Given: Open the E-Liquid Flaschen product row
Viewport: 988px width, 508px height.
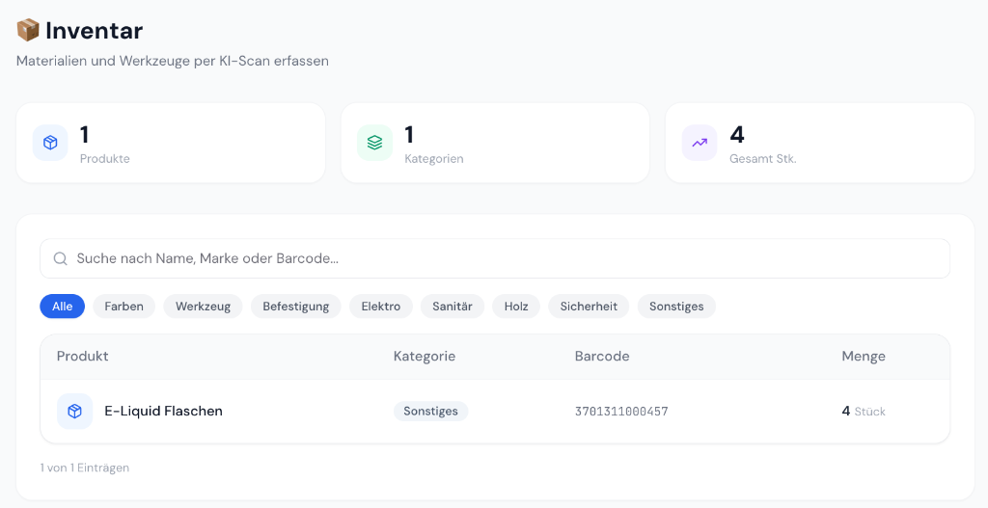Looking at the screenshot, I should point(495,411).
